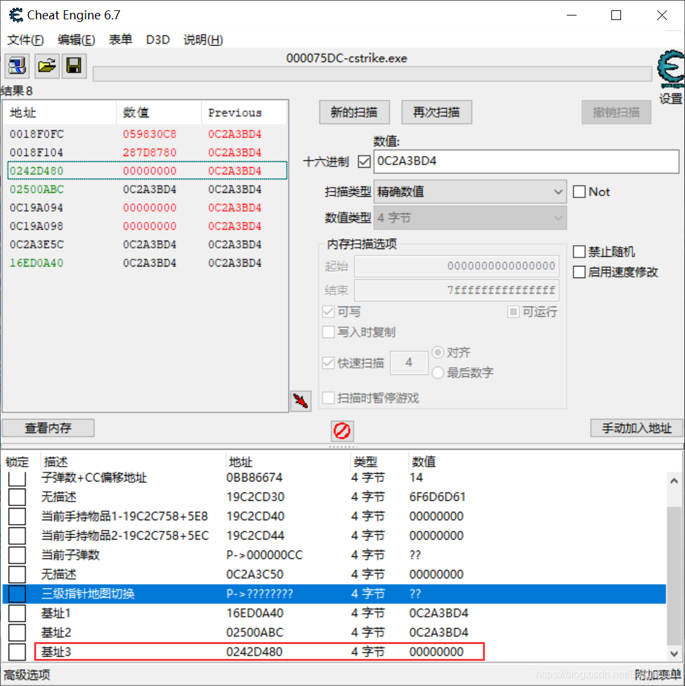The height and width of the screenshot is (686, 685).
Task: Enable the 禁止随机 checkbox
Action: [x=579, y=252]
